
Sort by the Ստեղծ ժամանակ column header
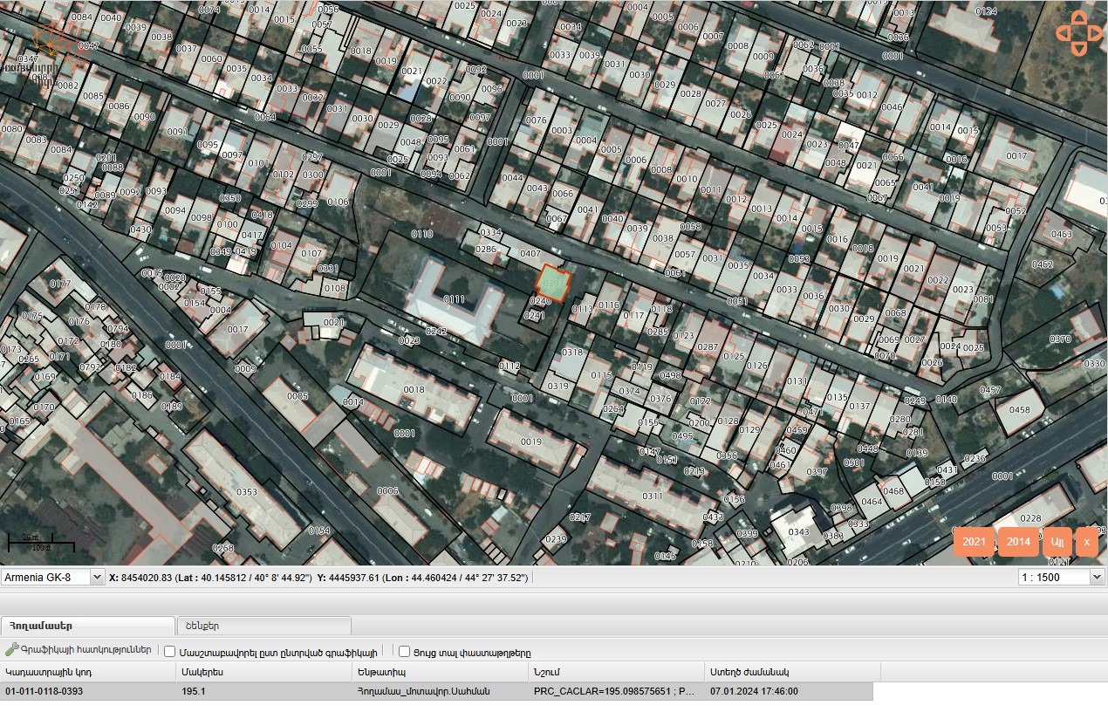[791, 672]
